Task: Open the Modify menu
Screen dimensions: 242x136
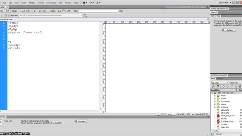Action: (32, 3)
